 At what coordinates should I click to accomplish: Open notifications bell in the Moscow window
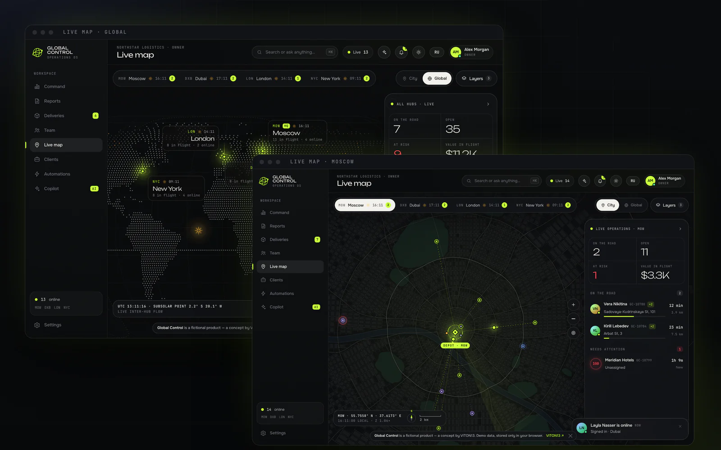(600, 181)
